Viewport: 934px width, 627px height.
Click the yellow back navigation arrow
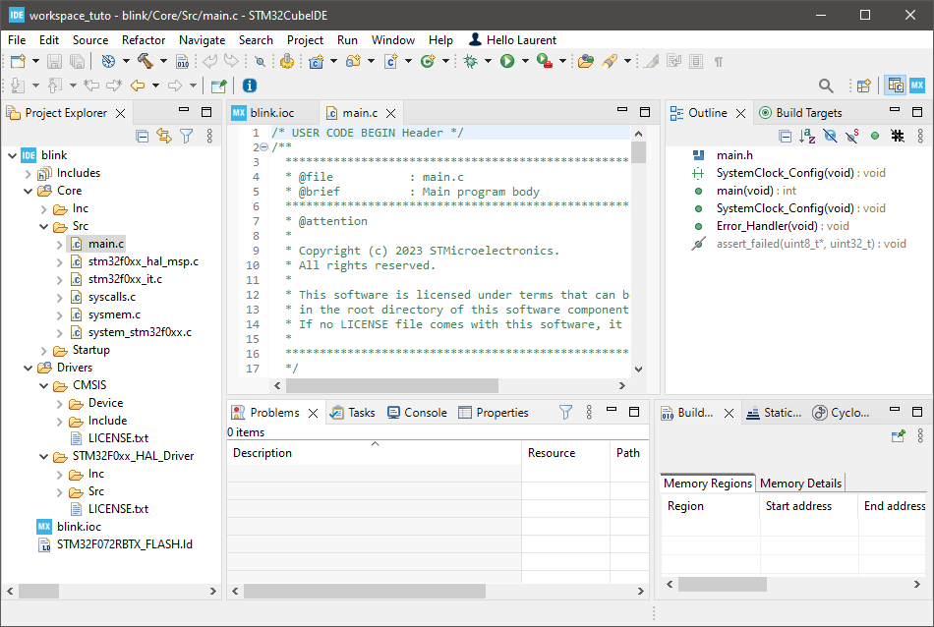pyautogui.click(x=138, y=85)
